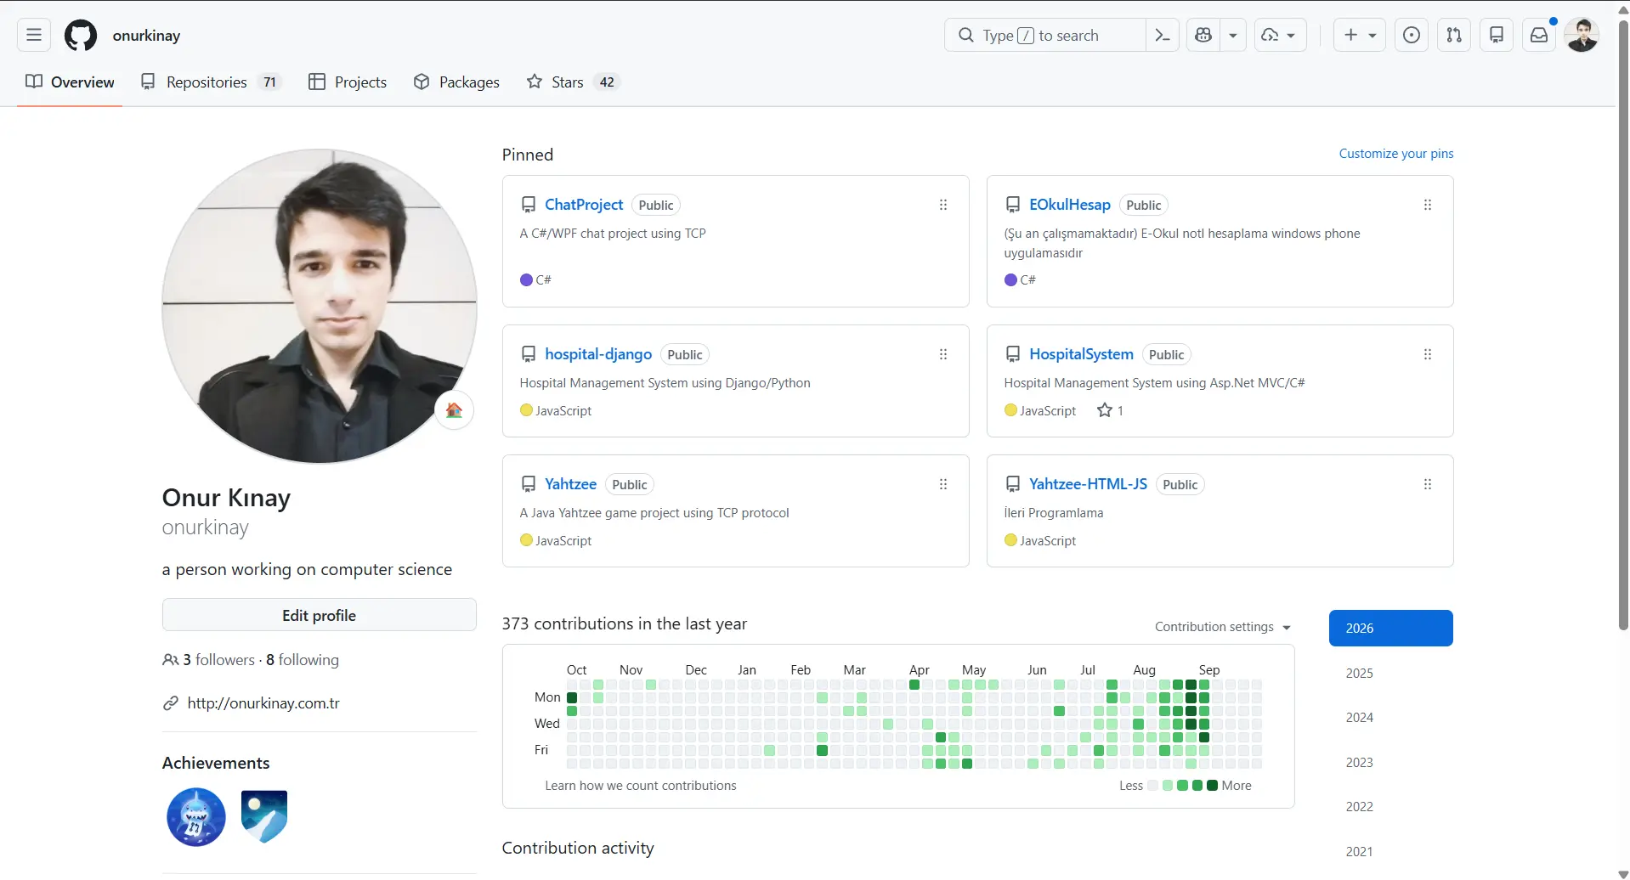Switch to the Projects tab
1630x880 pixels.
[348, 82]
